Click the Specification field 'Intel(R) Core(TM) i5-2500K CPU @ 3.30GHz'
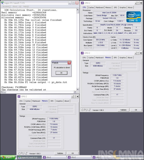The image size is (144, 160). (x=117, y=25)
